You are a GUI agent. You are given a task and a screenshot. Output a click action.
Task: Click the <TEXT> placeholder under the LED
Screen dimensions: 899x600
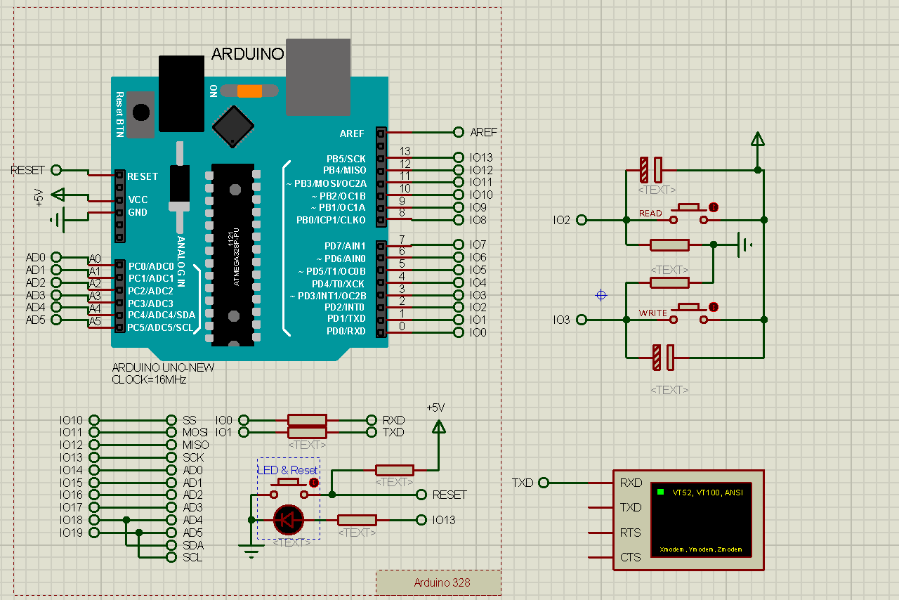[x=291, y=542]
